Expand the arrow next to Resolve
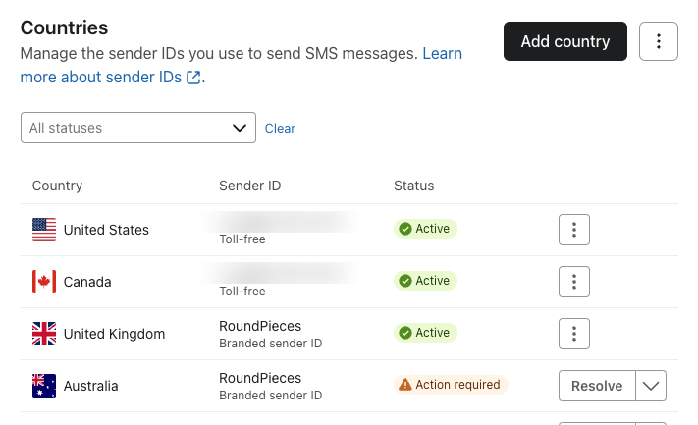The image size is (698, 425). click(651, 386)
